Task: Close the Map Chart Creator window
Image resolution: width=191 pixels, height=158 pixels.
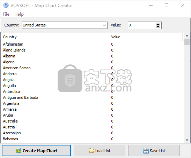Action: (x=183, y=5)
